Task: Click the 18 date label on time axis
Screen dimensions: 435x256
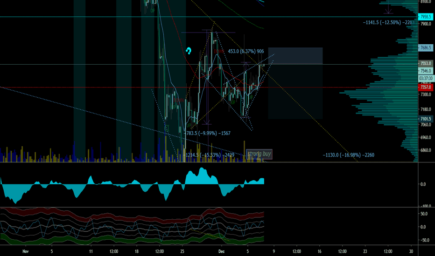Action: coord(136,251)
